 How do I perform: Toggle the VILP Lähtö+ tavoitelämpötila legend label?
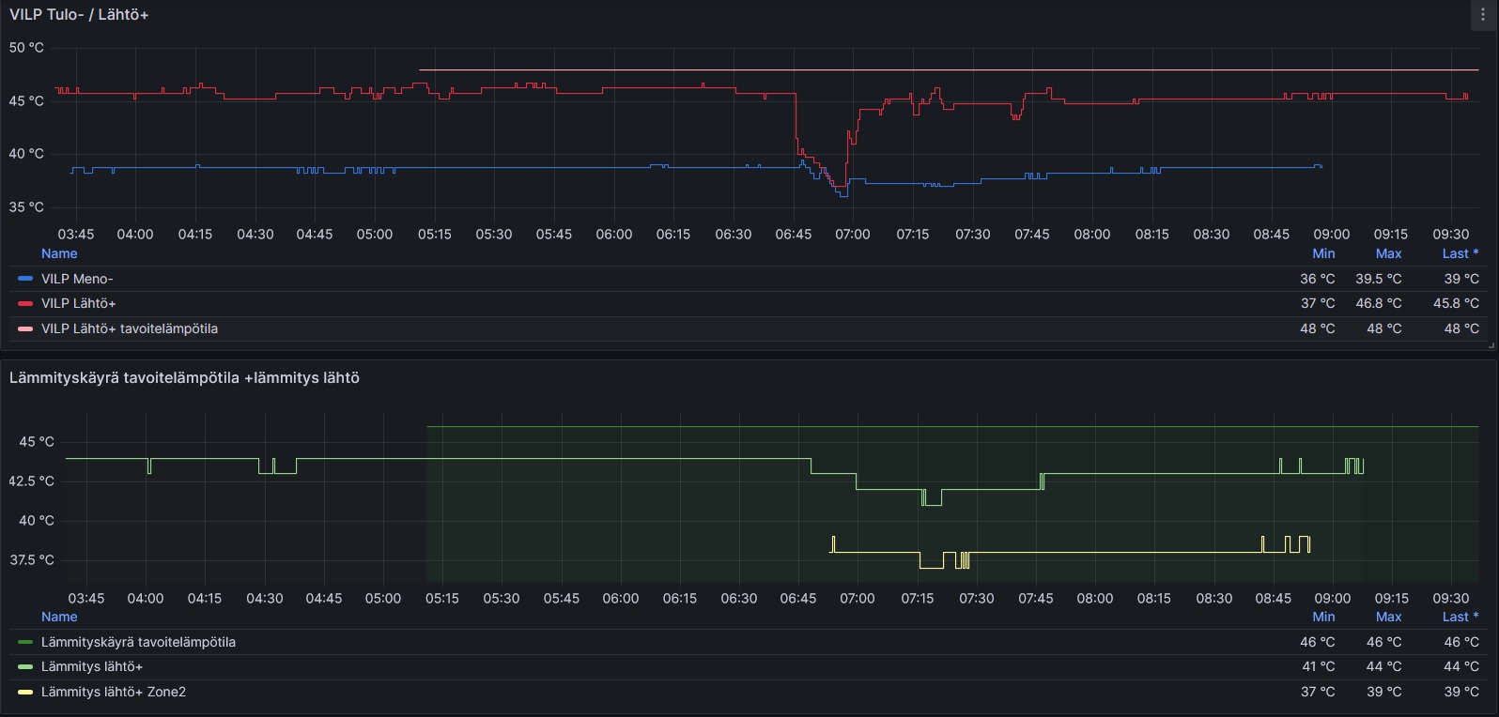tap(130, 329)
